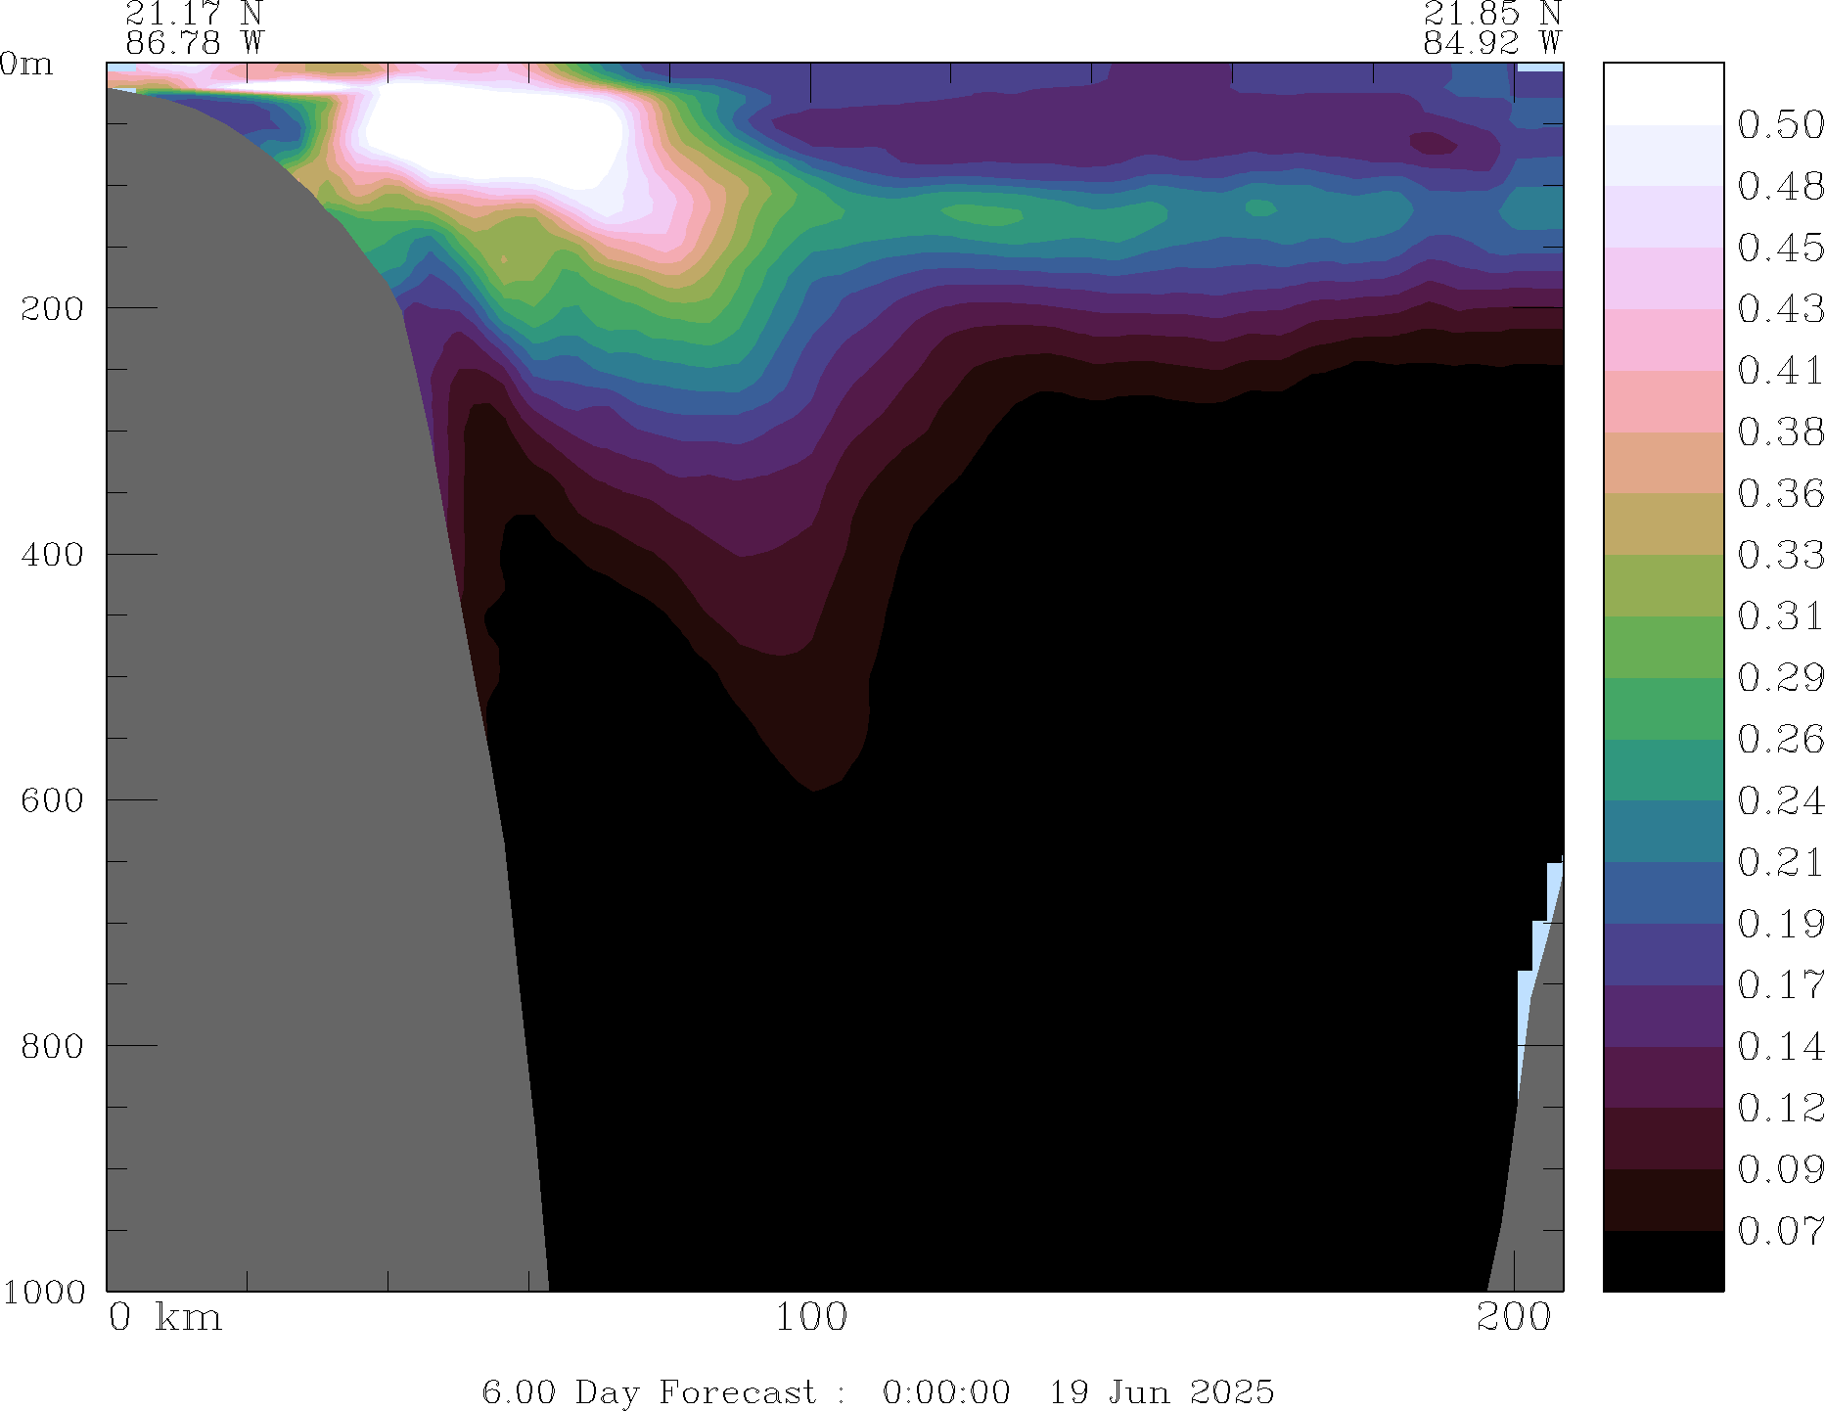1825x1411 pixels.
Task: Click the 0.50 colorbar label
Action: point(1779,124)
